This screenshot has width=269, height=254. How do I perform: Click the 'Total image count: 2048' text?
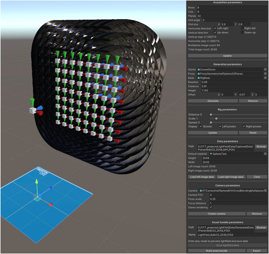203,49
